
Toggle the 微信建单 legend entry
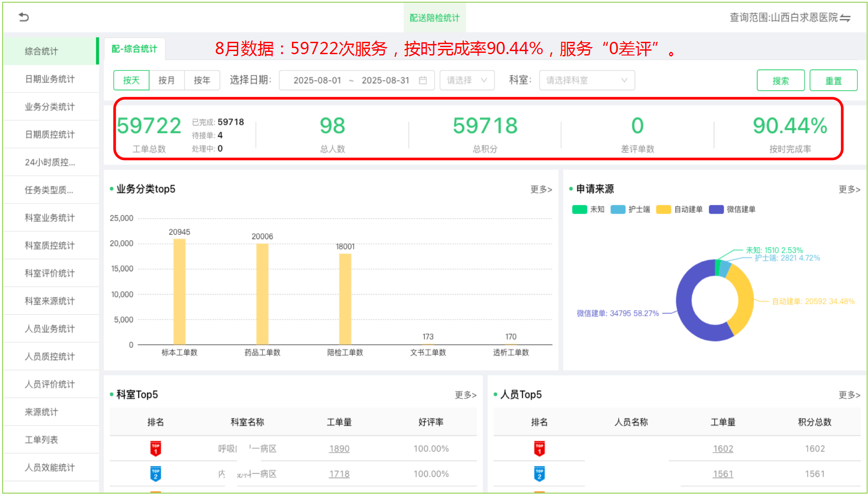pyautogui.click(x=732, y=210)
